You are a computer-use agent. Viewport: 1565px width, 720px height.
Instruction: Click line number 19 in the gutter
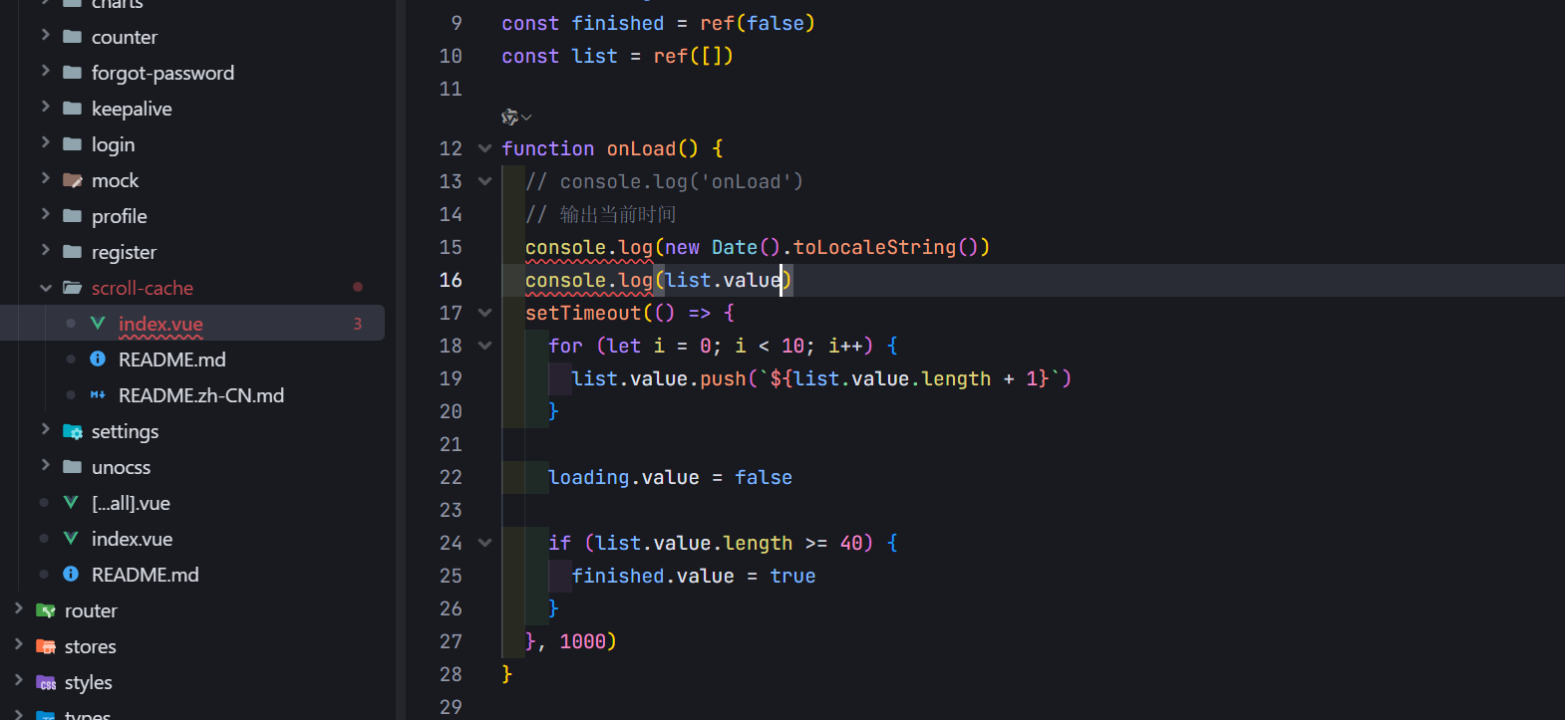point(451,378)
